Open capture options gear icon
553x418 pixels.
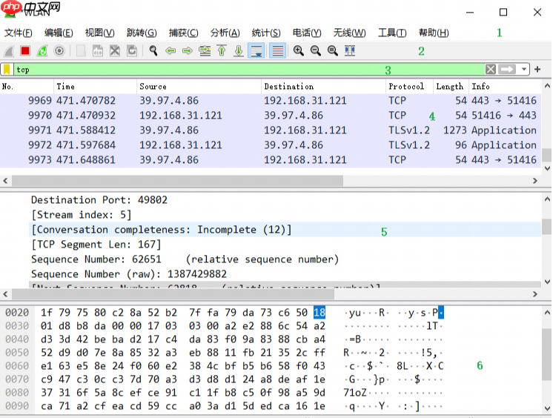tap(59, 51)
